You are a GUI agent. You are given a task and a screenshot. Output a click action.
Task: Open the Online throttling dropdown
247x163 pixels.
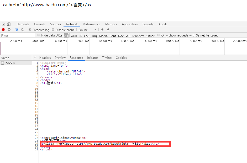(x=87, y=30)
